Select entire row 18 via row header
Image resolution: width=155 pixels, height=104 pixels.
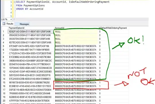tap(5, 93)
